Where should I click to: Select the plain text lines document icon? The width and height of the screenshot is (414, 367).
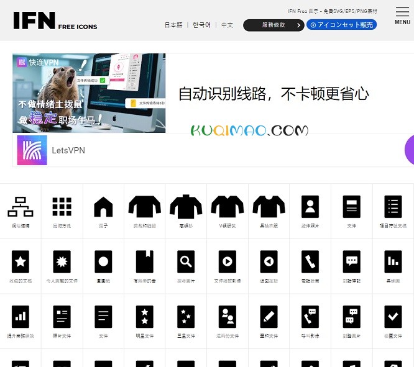pyautogui.click(x=103, y=317)
